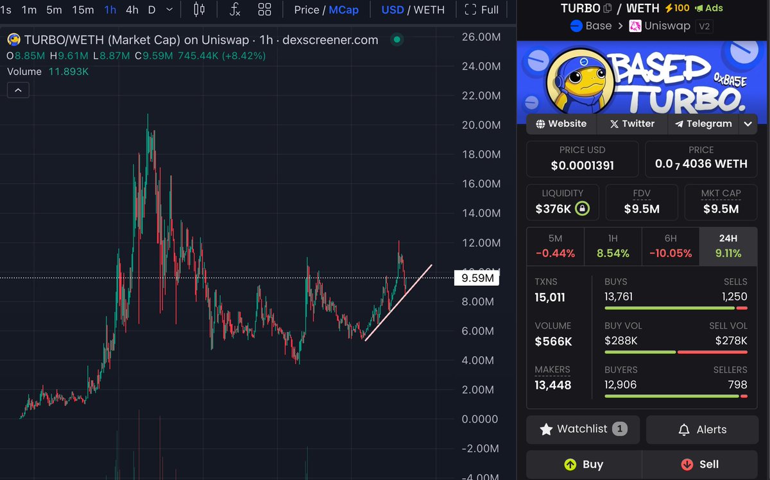This screenshot has height=480, width=770.
Task: Click the green Buy button
Action: [x=583, y=465]
